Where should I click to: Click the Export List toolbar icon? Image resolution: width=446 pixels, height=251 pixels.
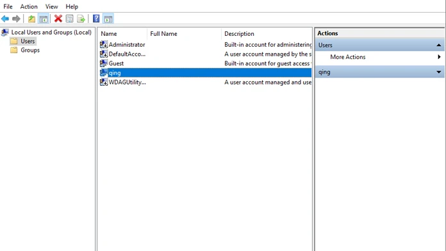click(x=81, y=19)
